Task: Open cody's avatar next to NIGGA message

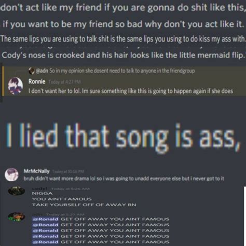Action: pos(17,191)
